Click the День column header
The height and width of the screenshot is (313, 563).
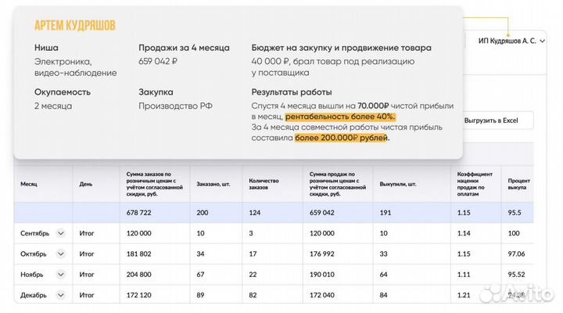pos(86,184)
